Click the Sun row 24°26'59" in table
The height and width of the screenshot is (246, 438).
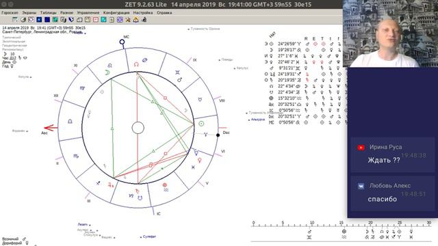point(302,44)
